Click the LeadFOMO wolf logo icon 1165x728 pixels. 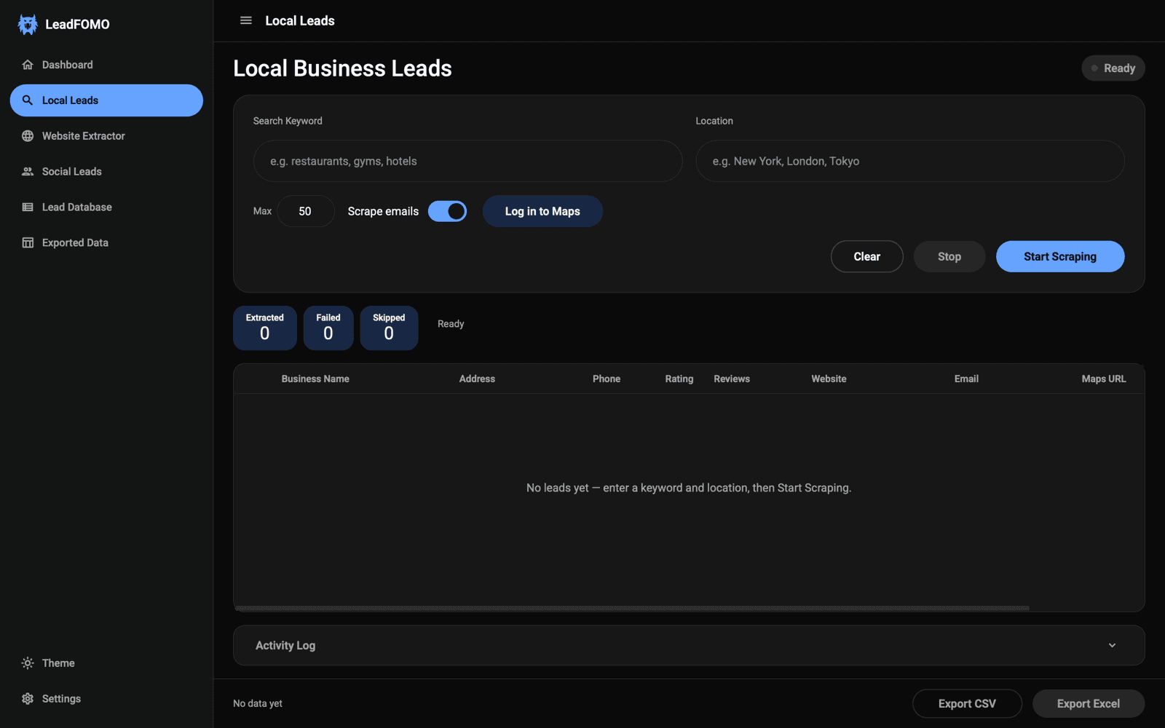[28, 24]
